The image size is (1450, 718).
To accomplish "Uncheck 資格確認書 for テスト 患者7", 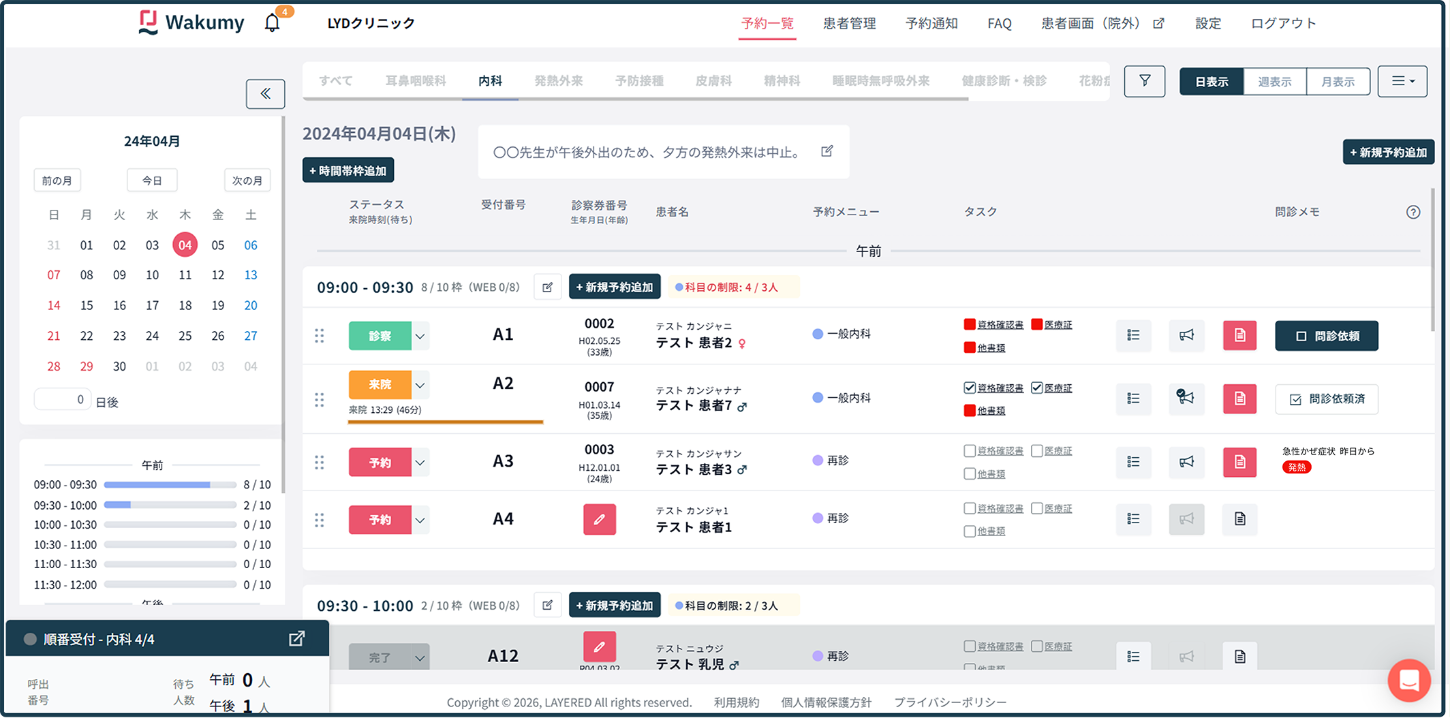I will coord(969,388).
